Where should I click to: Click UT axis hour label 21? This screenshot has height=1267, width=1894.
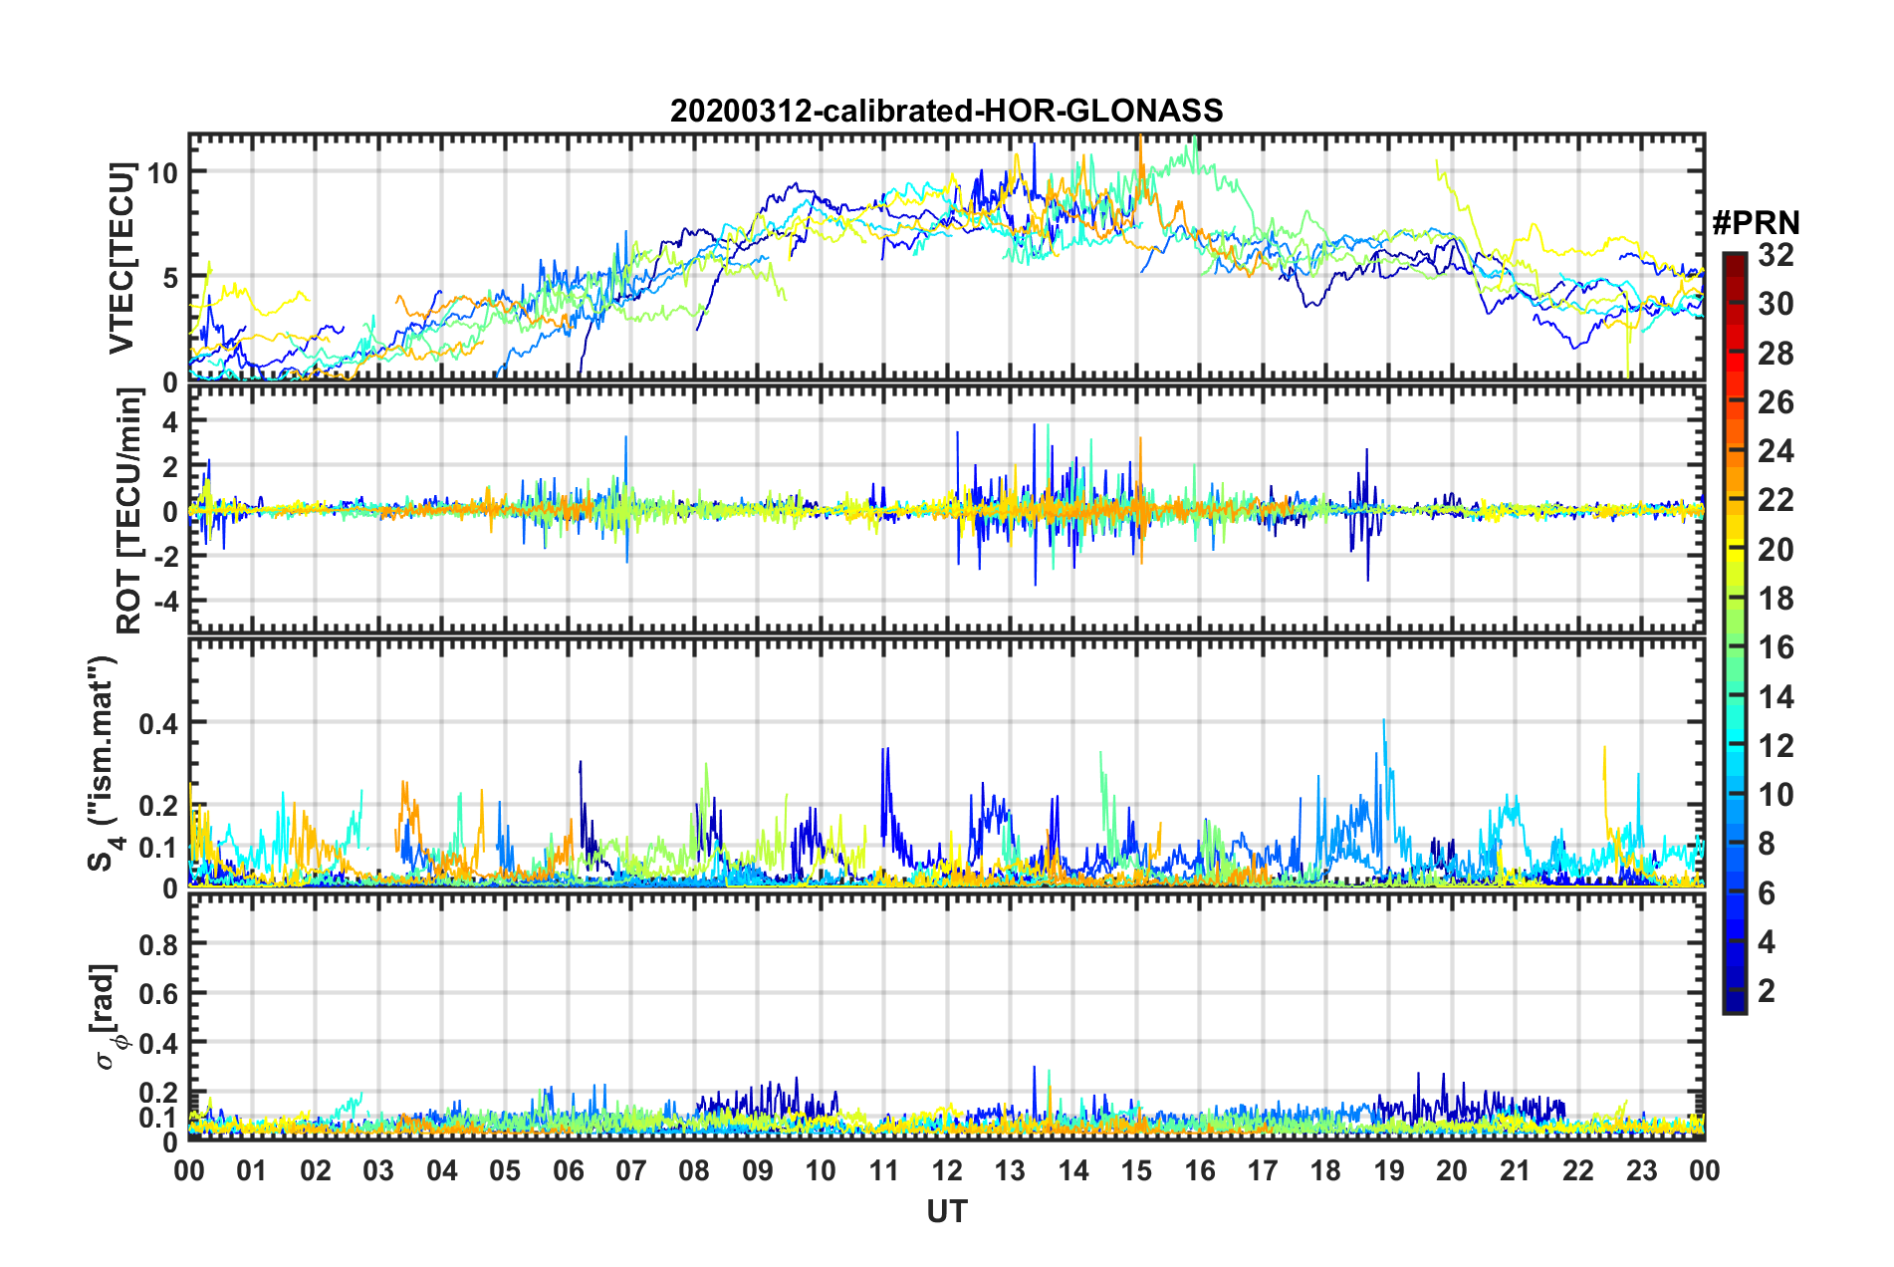pos(1516,1170)
